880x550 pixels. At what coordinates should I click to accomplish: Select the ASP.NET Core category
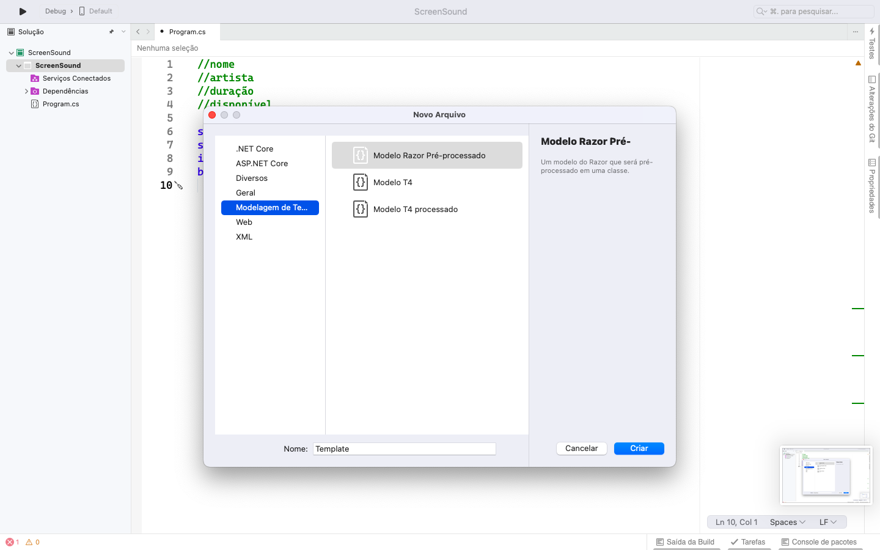point(270,163)
